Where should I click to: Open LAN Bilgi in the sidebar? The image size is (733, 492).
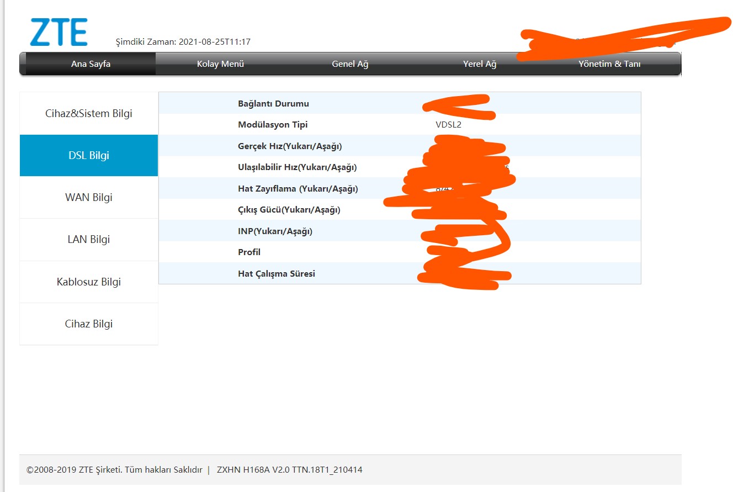click(x=89, y=240)
